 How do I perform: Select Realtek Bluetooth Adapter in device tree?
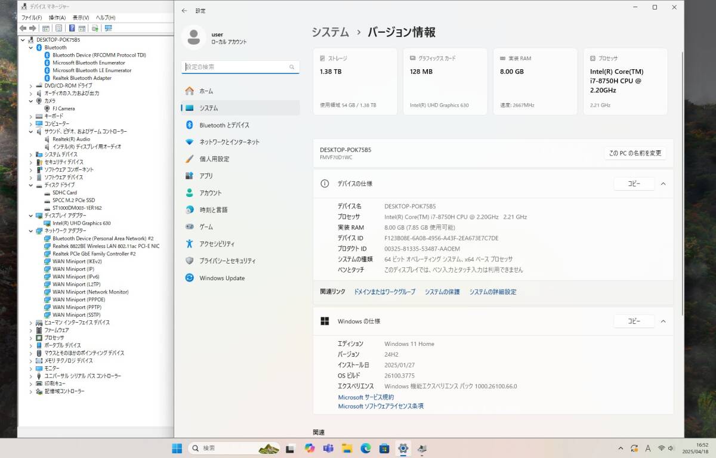click(x=82, y=78)
